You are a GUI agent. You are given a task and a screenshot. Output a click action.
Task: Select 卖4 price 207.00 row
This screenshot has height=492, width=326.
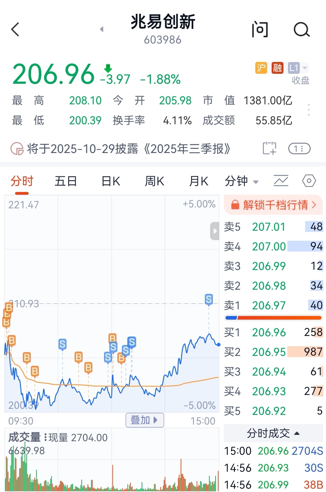[x=273, y=246]
